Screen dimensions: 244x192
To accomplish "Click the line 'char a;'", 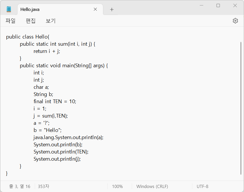I will click(x=41, y=87).
